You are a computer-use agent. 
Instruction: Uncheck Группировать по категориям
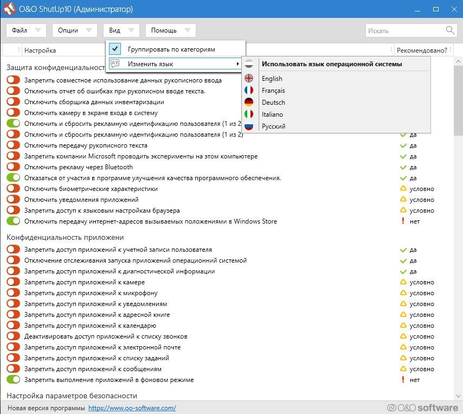[x=115, y=49]
